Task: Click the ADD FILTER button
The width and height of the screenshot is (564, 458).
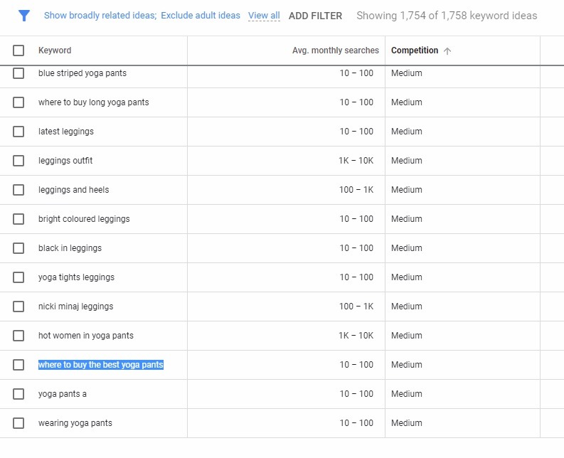Action: [315, 16]
